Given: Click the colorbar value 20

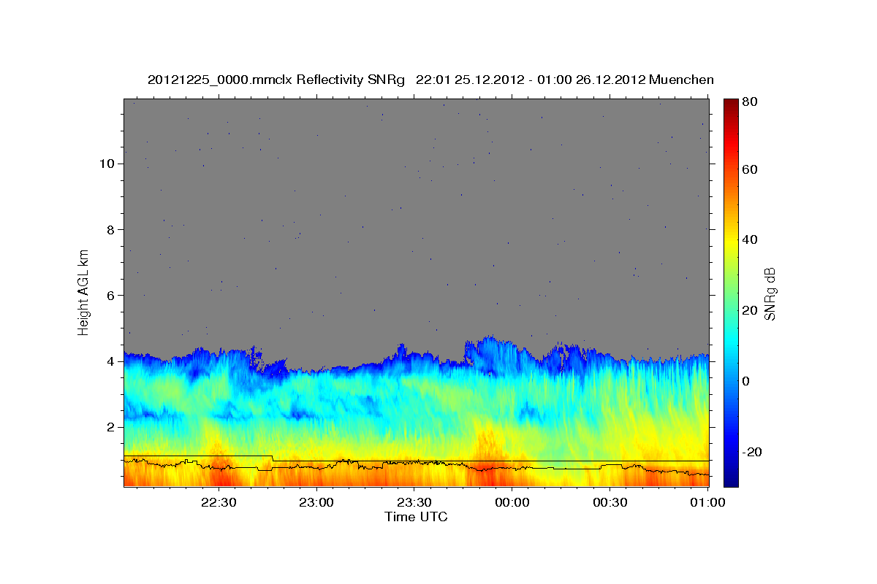Looking at the screenshot, I should click(751, 310).
